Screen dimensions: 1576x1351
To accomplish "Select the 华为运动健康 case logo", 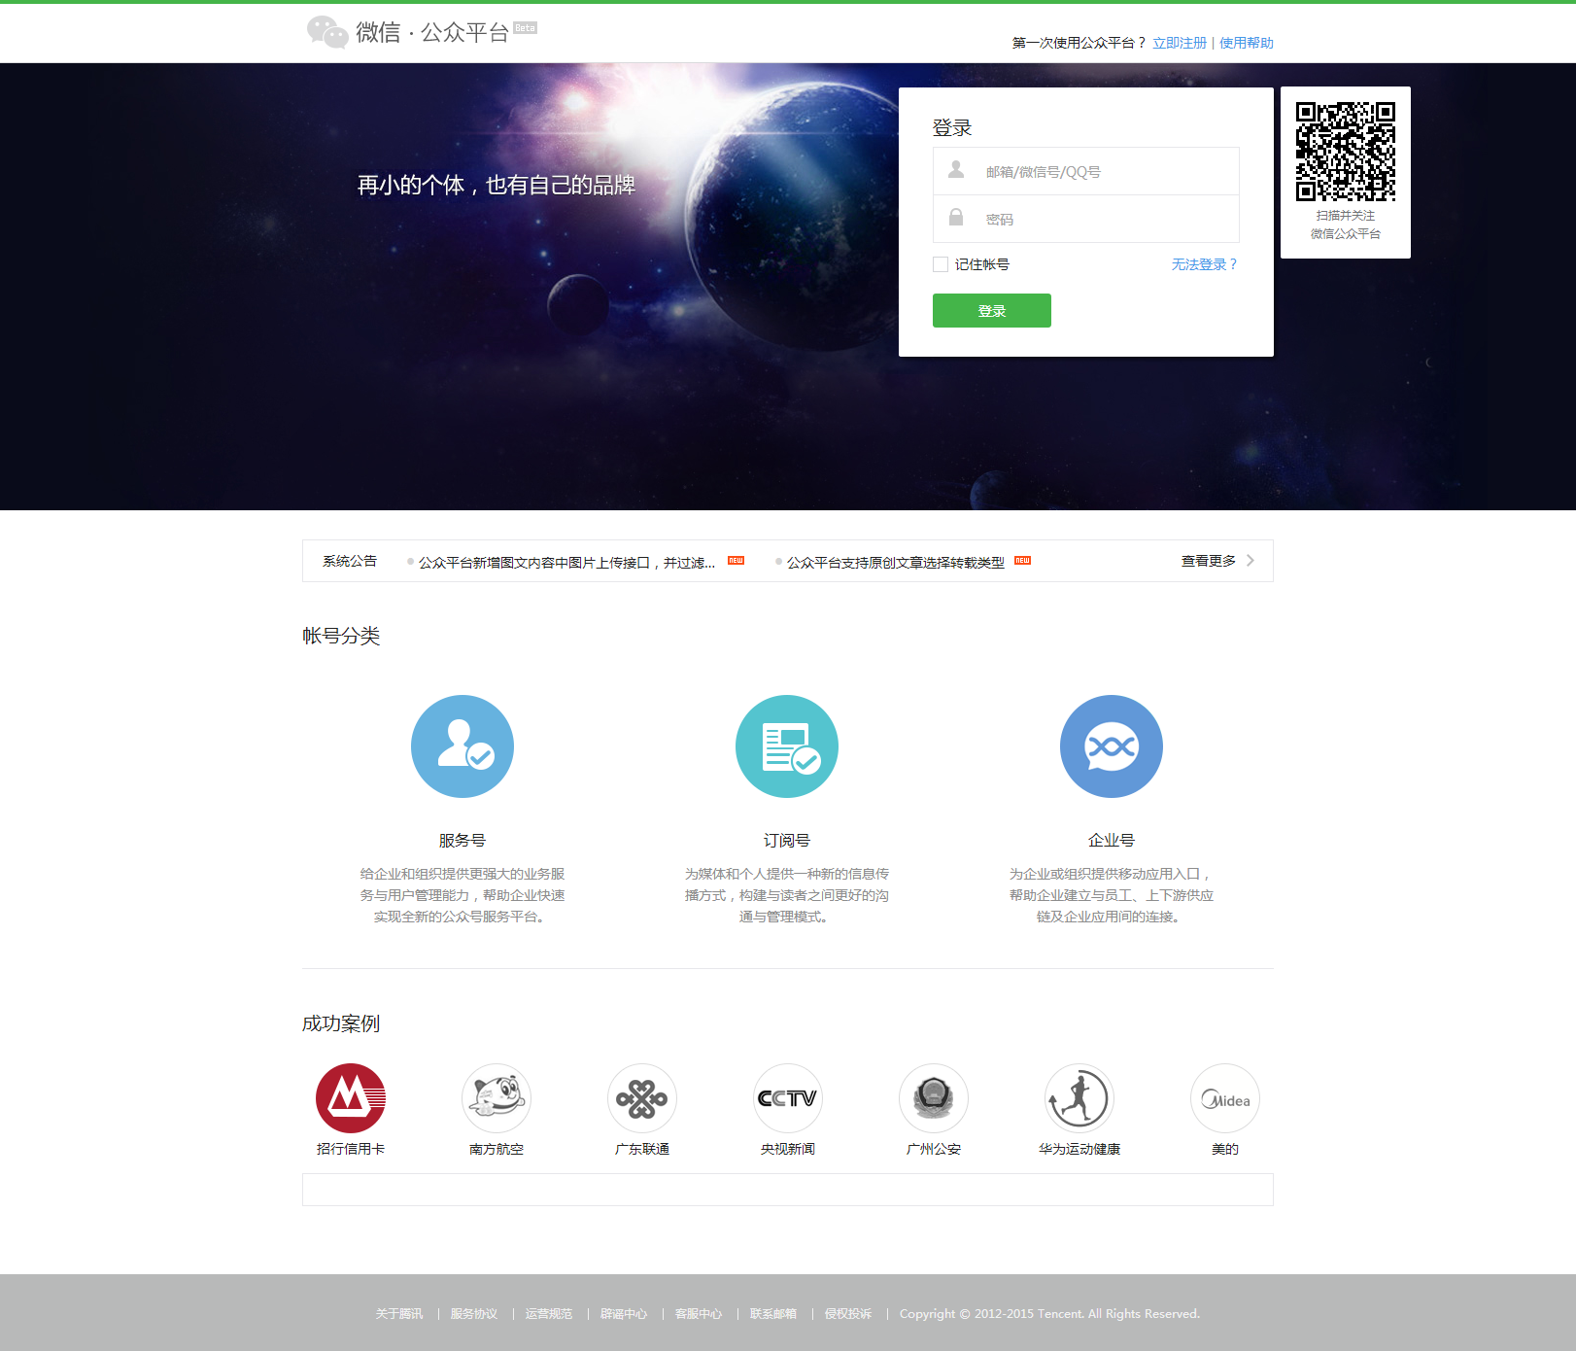I will click(1079, 1098).
